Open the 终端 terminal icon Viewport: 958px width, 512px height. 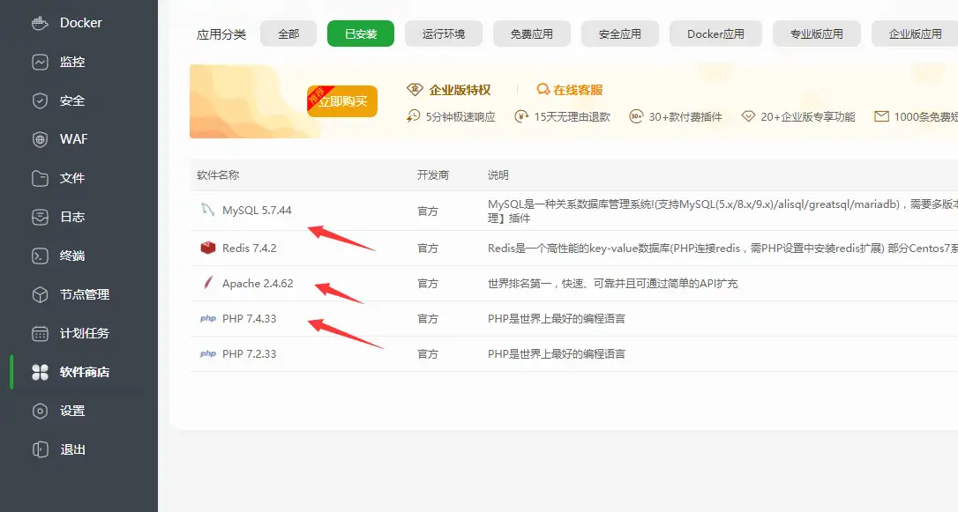click(40, 256)
